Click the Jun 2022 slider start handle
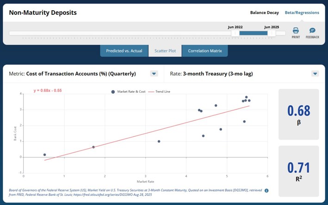This screenshot has height=205, width=328. (235, 33)
